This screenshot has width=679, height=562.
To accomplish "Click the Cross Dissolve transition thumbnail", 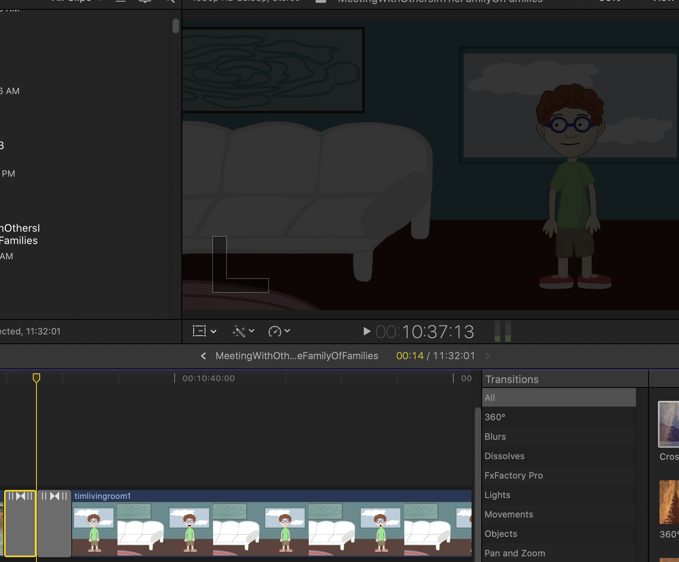I will pyautogui.click(x=668, y=424).
